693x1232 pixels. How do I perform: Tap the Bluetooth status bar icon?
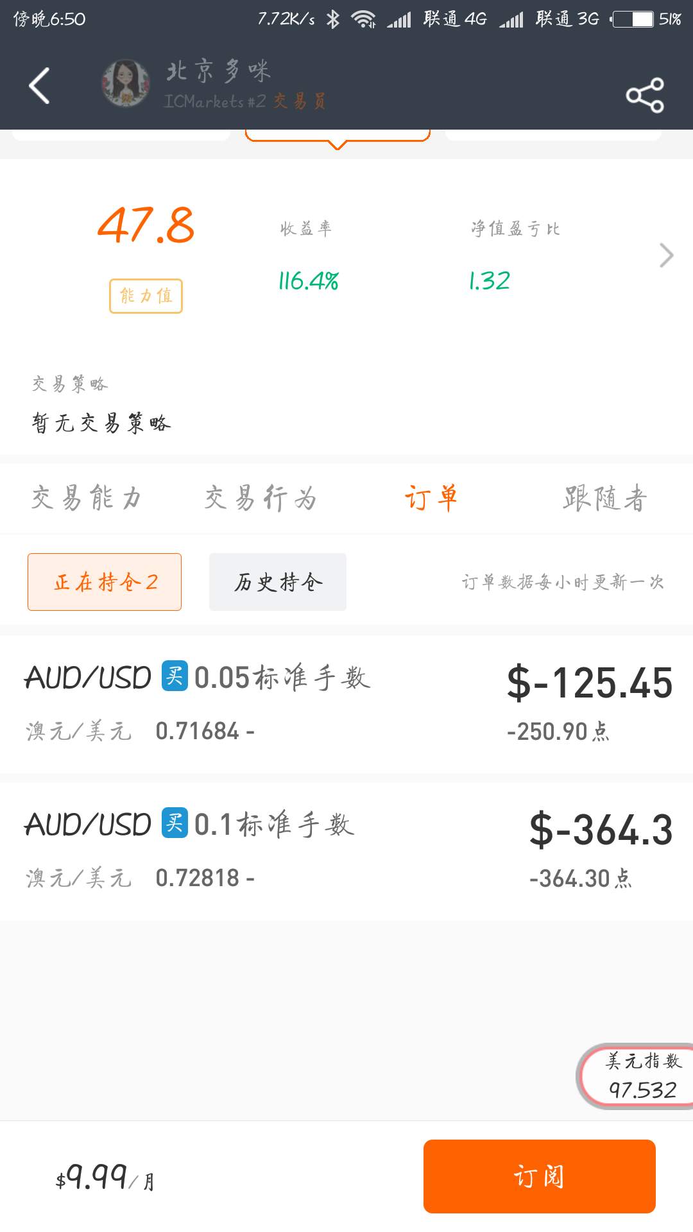[332, 19]
